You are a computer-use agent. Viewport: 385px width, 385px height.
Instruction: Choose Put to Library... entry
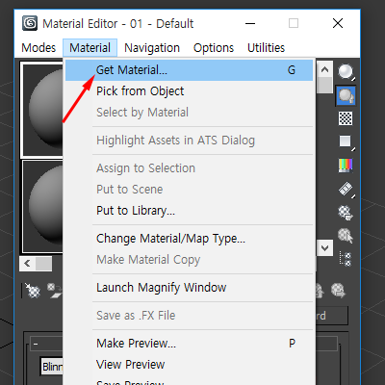189,211
